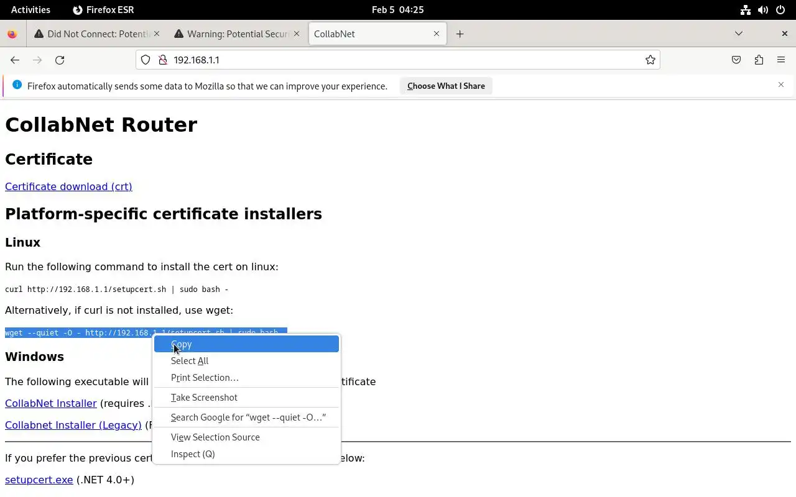Close the Did Not Connect tab
Viewport: 796px width, 497px height.
(157, 34)
